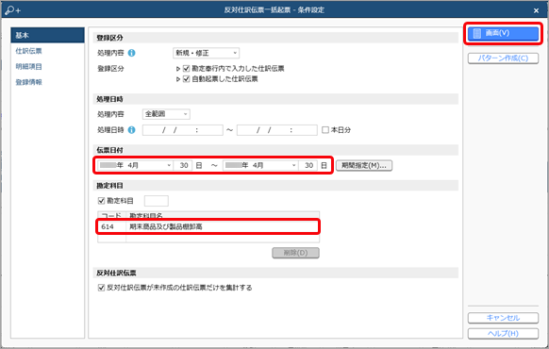Click the 削除(D) button
Image resolution: width=549 pixels, height=349 pixels.
point(295,253)
